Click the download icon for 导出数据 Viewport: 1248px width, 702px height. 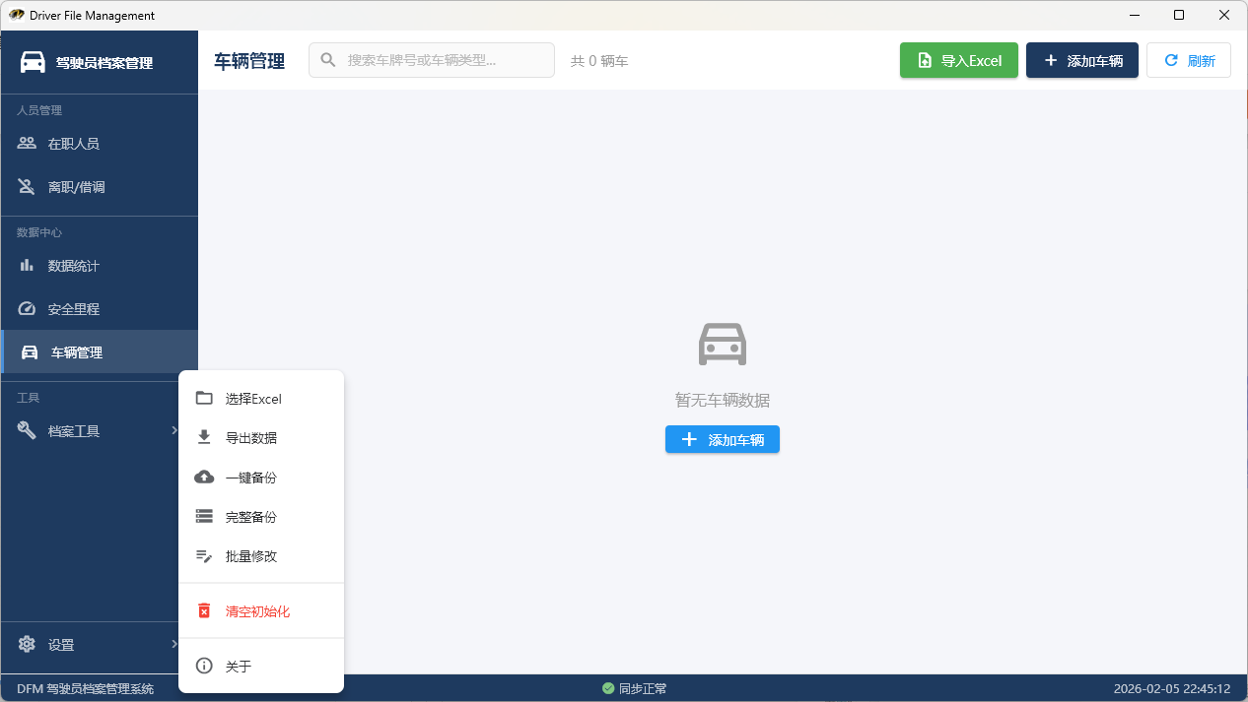coord(204,438)
